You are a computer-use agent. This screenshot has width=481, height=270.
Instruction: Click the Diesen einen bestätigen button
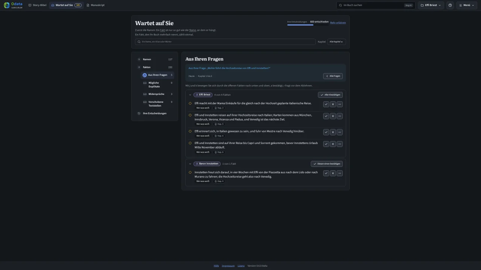[327, 164]
